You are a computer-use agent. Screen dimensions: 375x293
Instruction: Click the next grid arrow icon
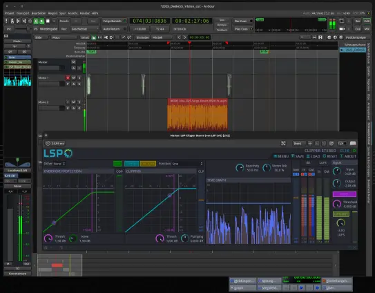(x=184, y=37)
